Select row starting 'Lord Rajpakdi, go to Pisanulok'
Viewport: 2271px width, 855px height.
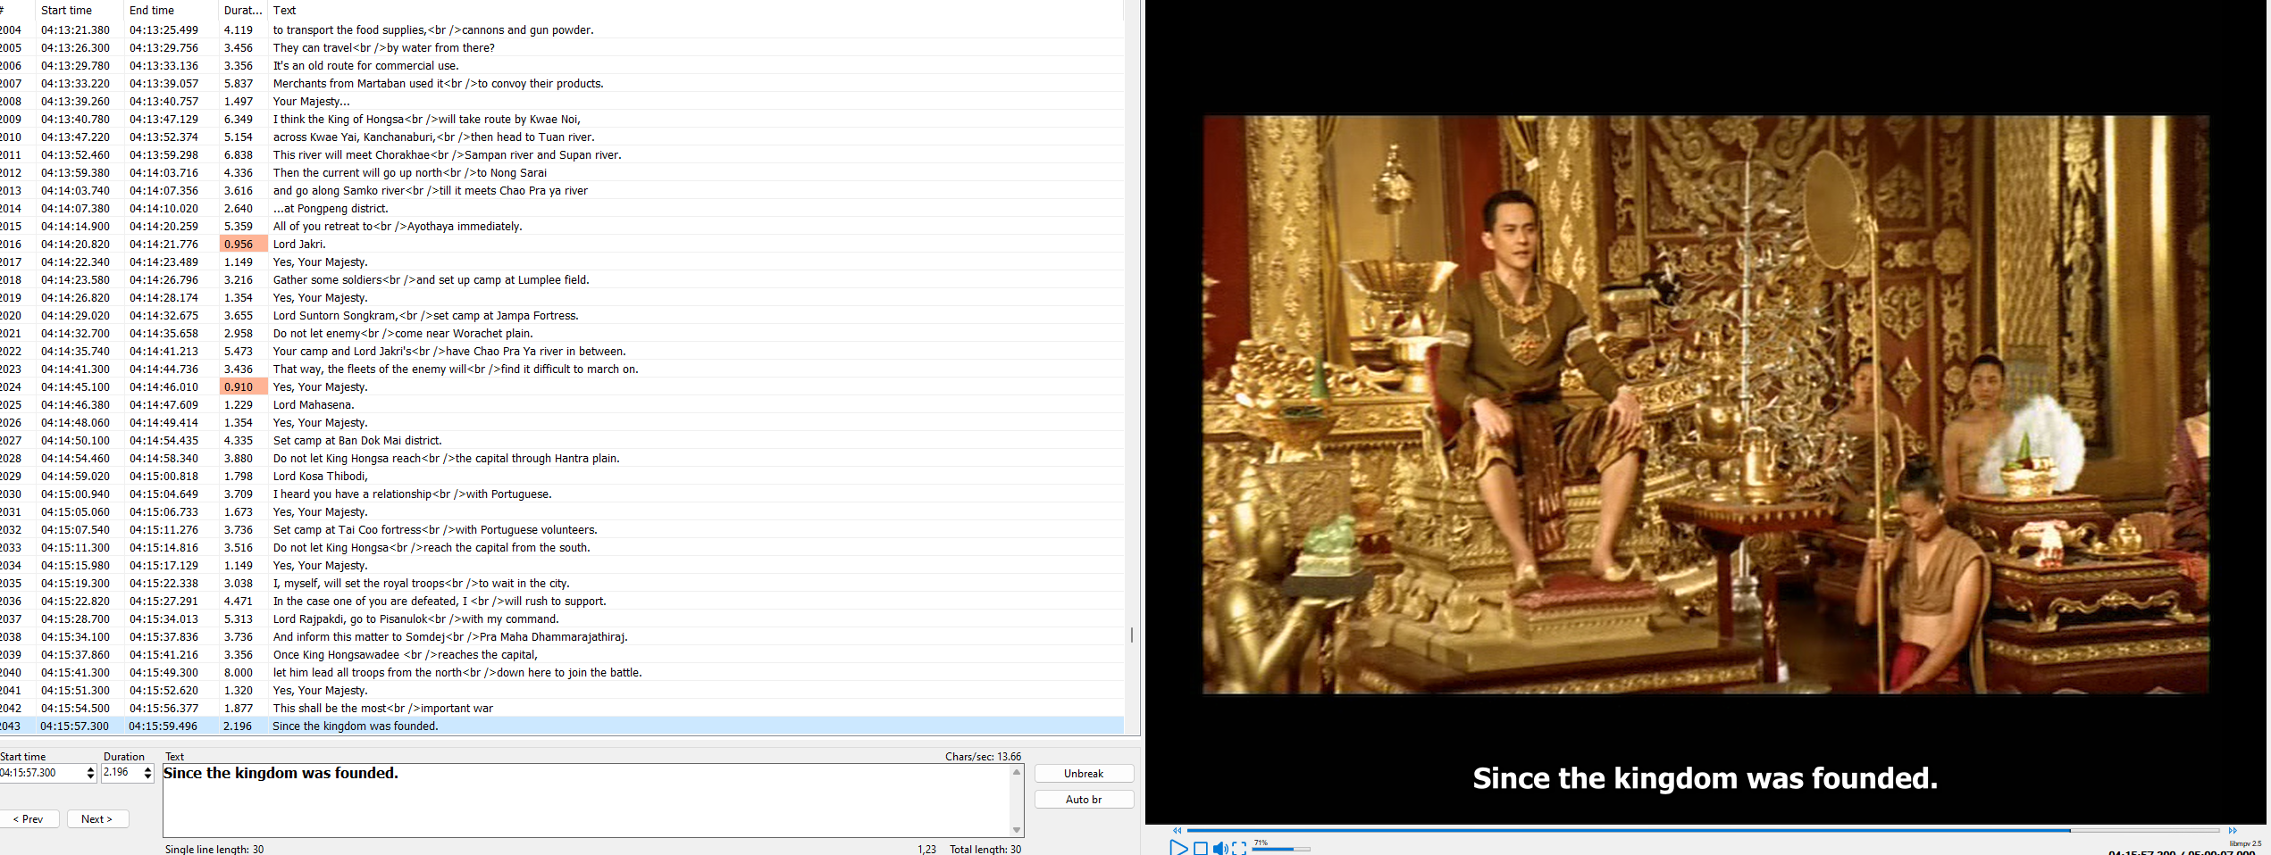561,619
